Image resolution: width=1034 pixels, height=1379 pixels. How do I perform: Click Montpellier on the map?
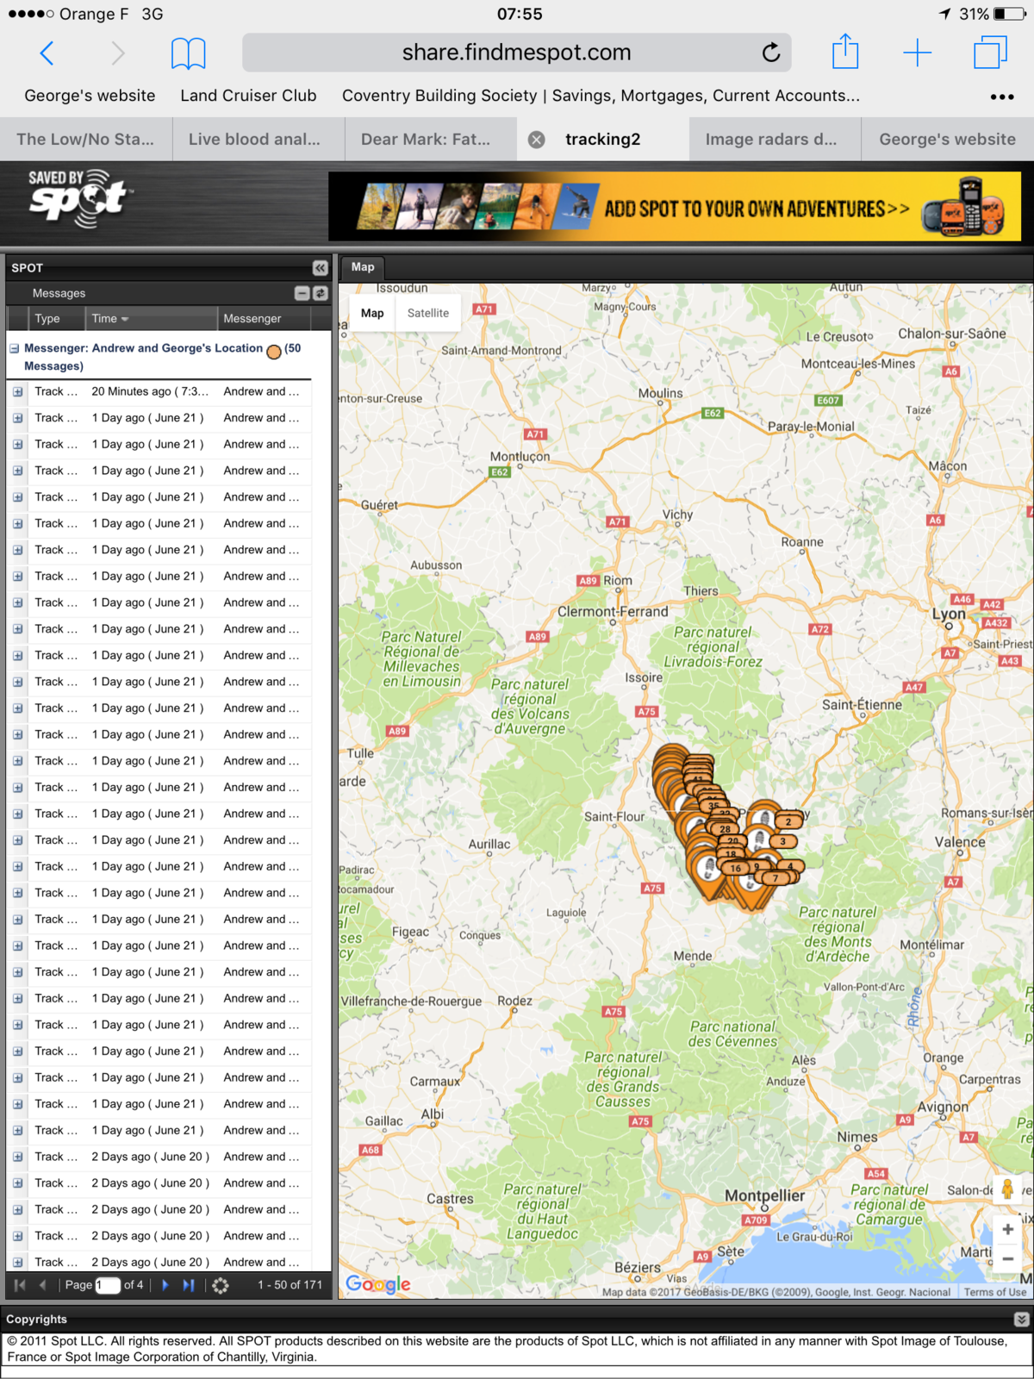[x=764, y=1195]
